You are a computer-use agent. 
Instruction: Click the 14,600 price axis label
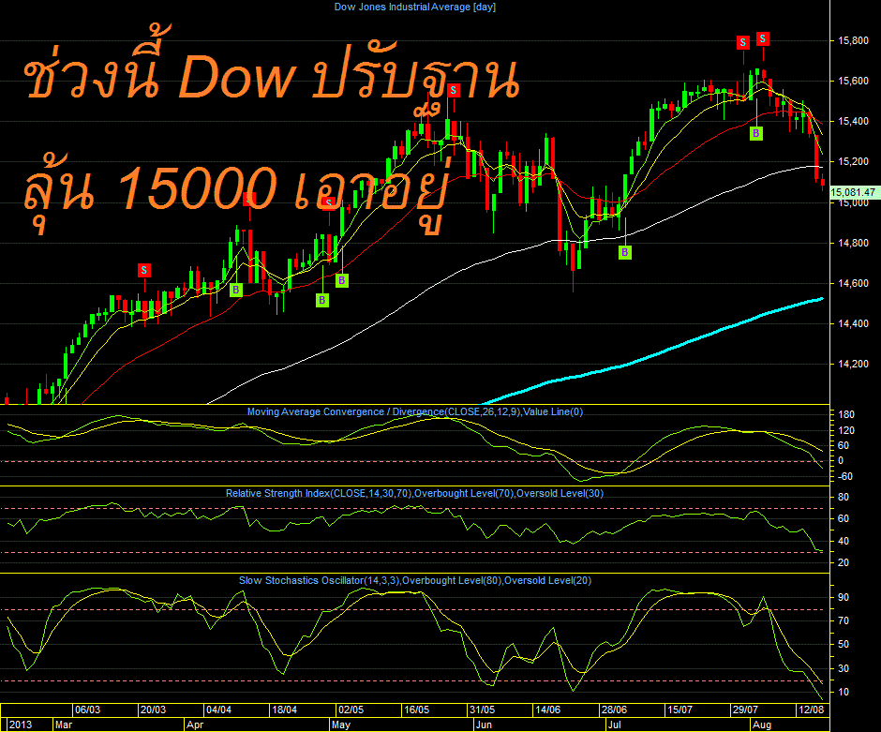click(853, 283)
